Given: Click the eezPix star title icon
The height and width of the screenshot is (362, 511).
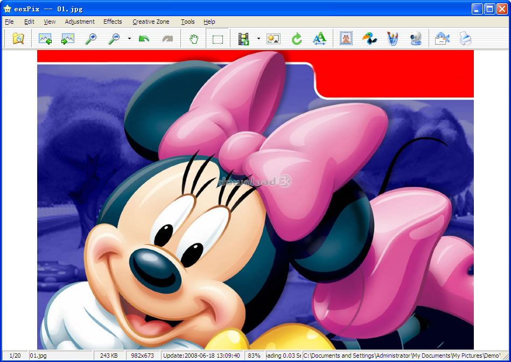Looking at the screenshot, I should 7,9.
